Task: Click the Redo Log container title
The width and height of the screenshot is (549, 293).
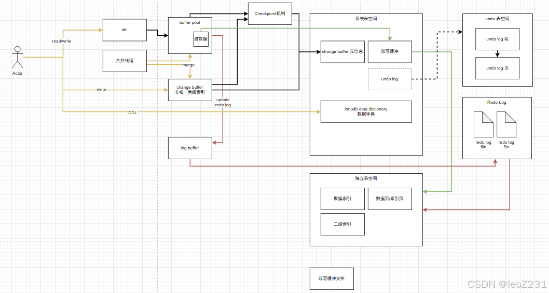Action: pyautogui.click(x=497, y=102)
